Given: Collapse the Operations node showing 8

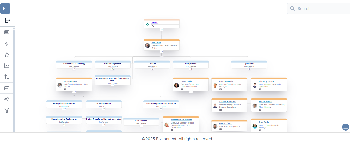Looking at the screenshot, I should tap(249, 69).
